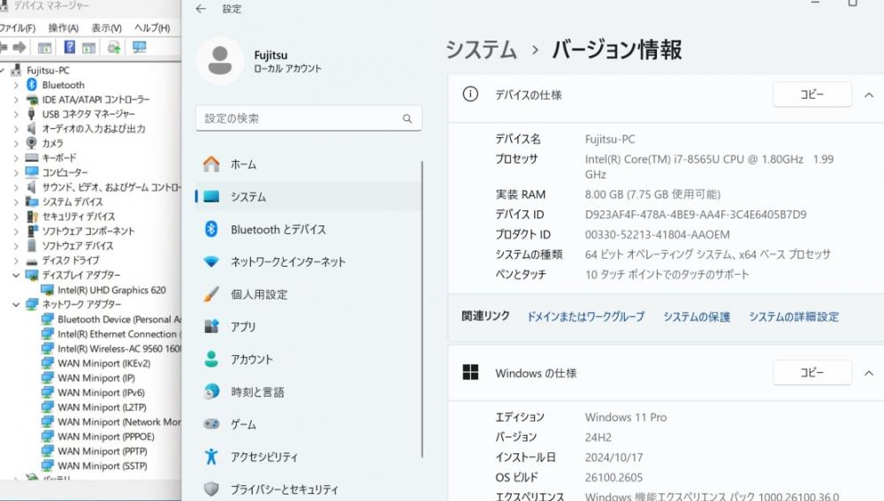Image resolution: width=884 pixels, height=501 pixels.
Task: Open ヘルプ(H) menu in Device Manager
Action: pyautogui.click(x=152, y=27)
